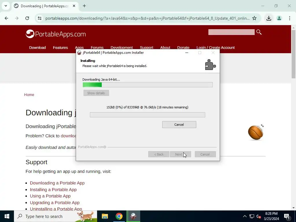Open the Donate menu item

click(x=183, y=47)
